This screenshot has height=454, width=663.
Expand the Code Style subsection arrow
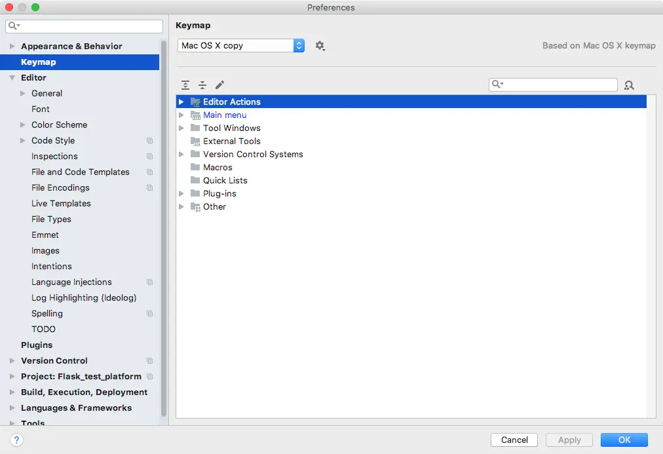[23, 140]
